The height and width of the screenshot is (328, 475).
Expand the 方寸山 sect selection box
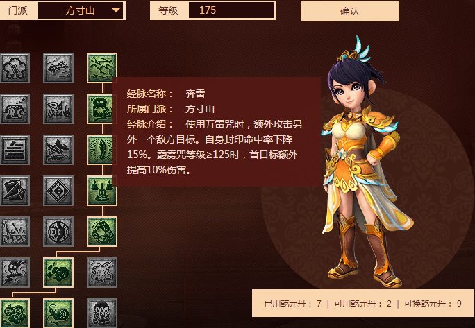point(81,10)
